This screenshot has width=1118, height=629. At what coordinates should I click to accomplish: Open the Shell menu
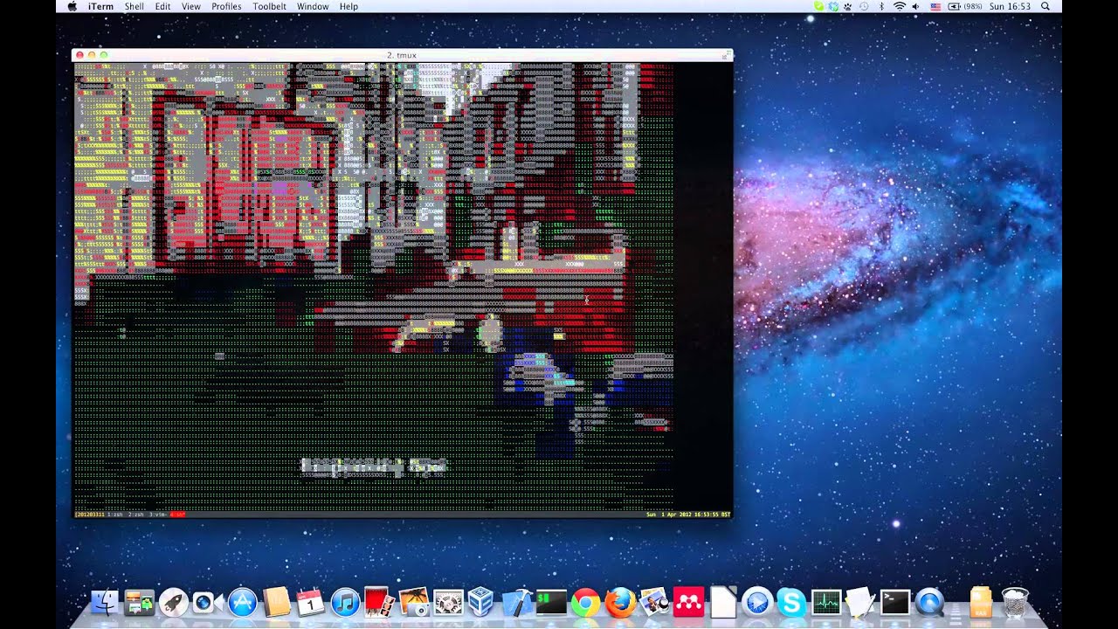point(134,6)
